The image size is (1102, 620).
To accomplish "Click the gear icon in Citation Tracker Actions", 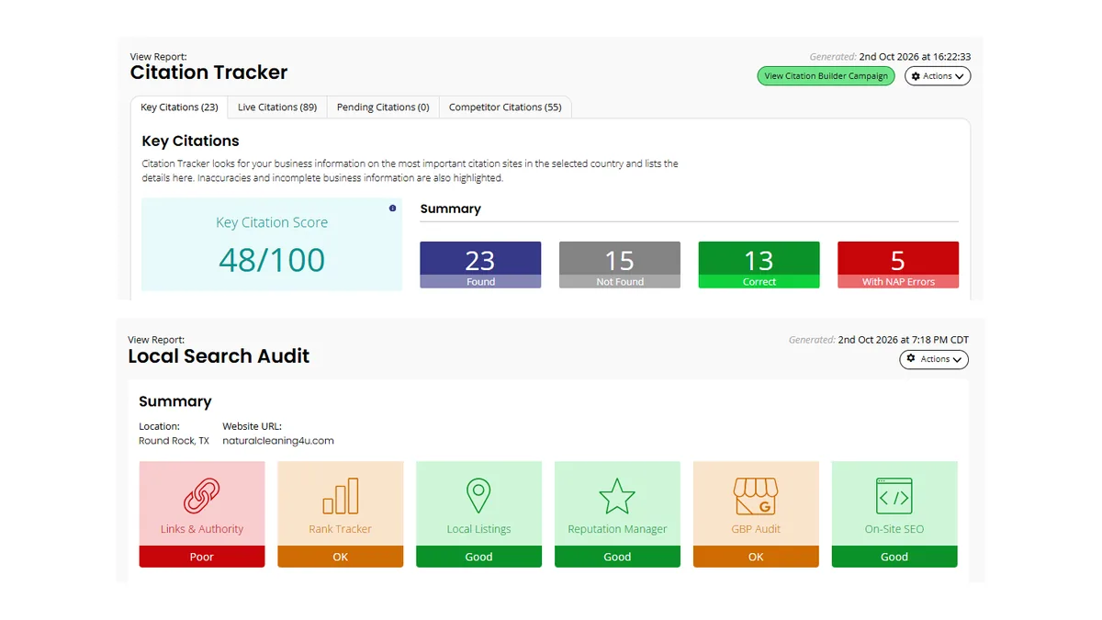I will tap(916, 76).
